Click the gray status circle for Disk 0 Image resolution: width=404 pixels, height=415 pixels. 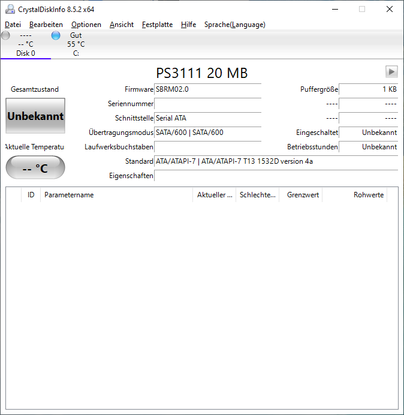pyautogui.click(x=5, y=35)
